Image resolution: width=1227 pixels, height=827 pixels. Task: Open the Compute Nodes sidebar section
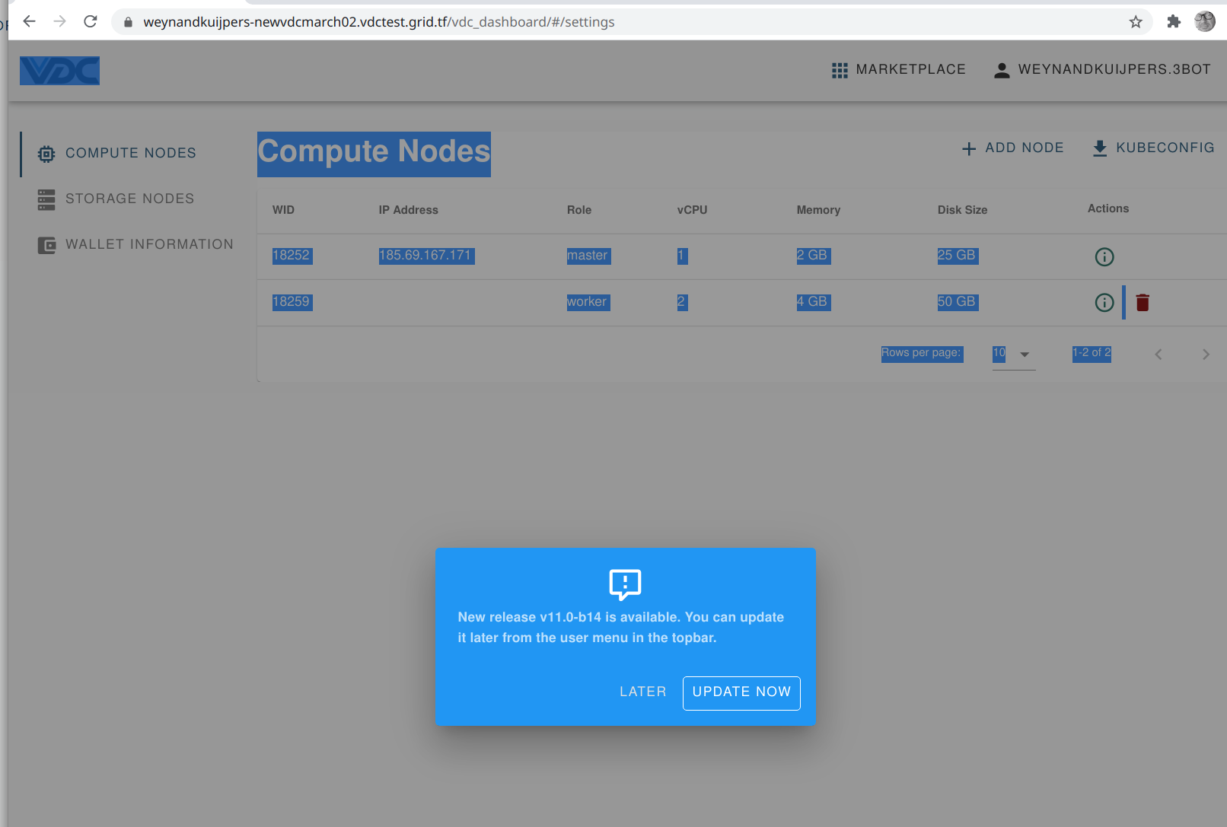[130, 152]
